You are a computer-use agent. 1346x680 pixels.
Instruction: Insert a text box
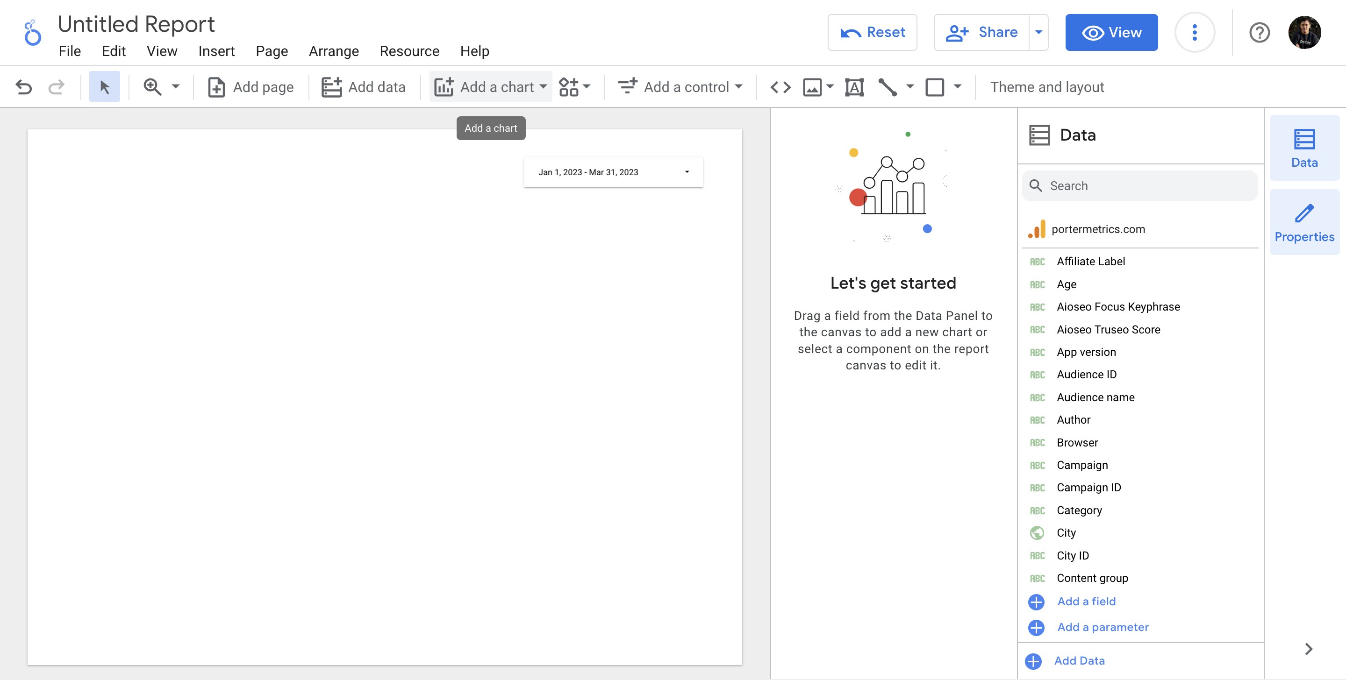pyautogui.click(x=854, y=87)
